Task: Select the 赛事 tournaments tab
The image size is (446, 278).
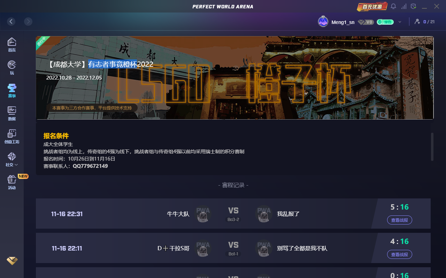Action: click(x=12, y=90)
